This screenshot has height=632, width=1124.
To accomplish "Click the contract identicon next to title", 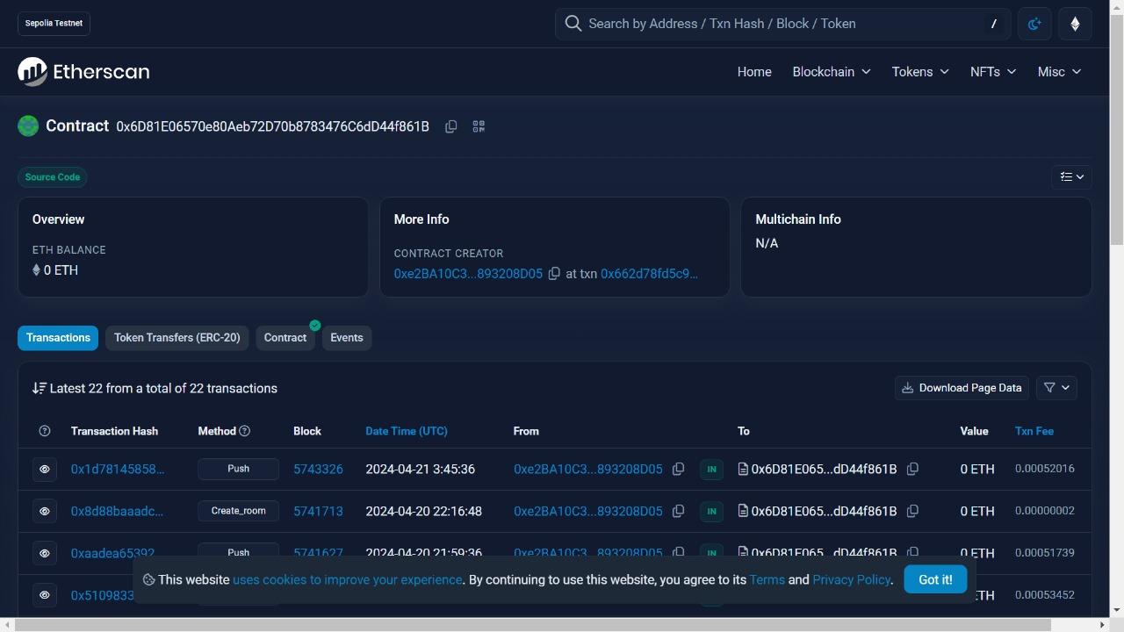I will 28,126.
